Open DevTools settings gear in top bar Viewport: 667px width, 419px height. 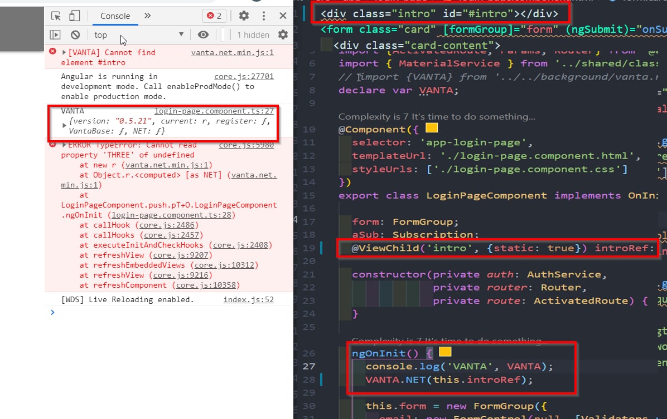tap(244, 16)
